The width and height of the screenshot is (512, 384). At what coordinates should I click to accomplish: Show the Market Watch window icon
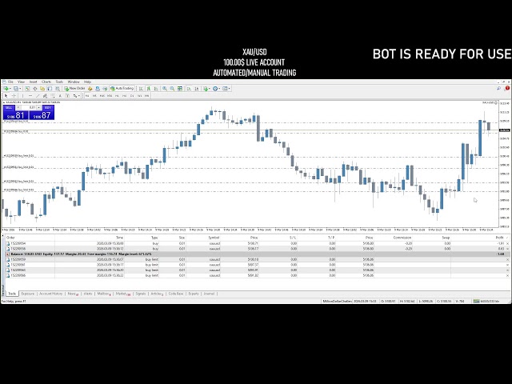pos(27,89)
